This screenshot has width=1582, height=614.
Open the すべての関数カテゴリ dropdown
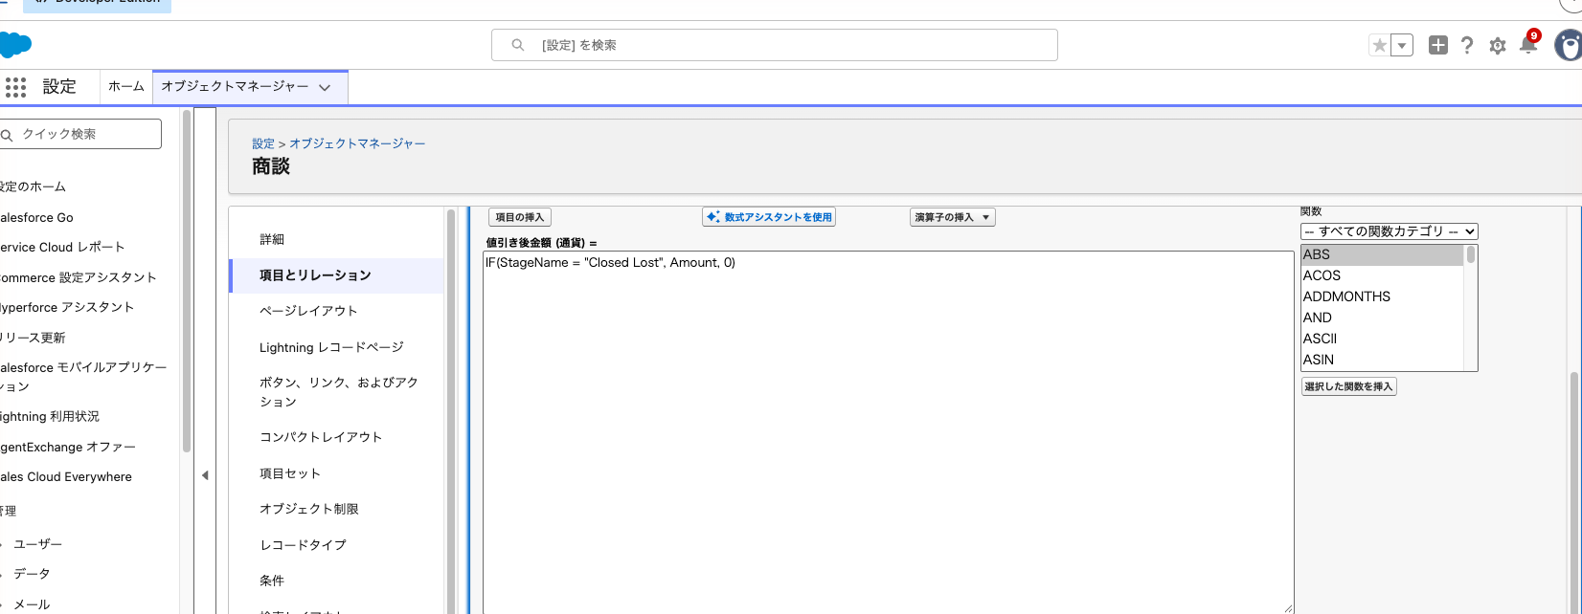coord(1390,231)
